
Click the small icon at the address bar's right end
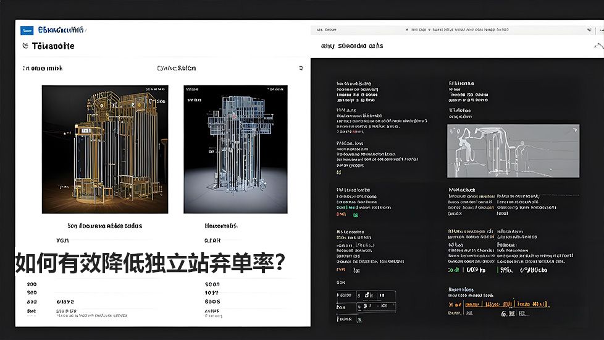(x=589, y=30)
